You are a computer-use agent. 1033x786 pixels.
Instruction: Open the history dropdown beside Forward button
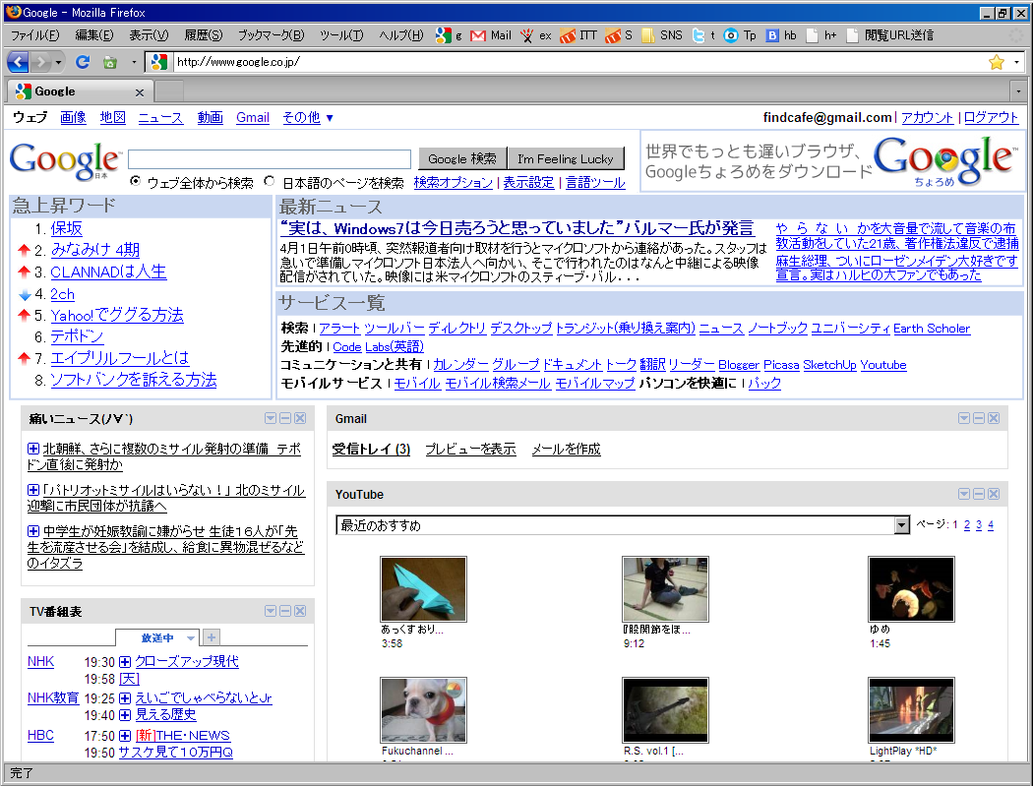(59, 62)
